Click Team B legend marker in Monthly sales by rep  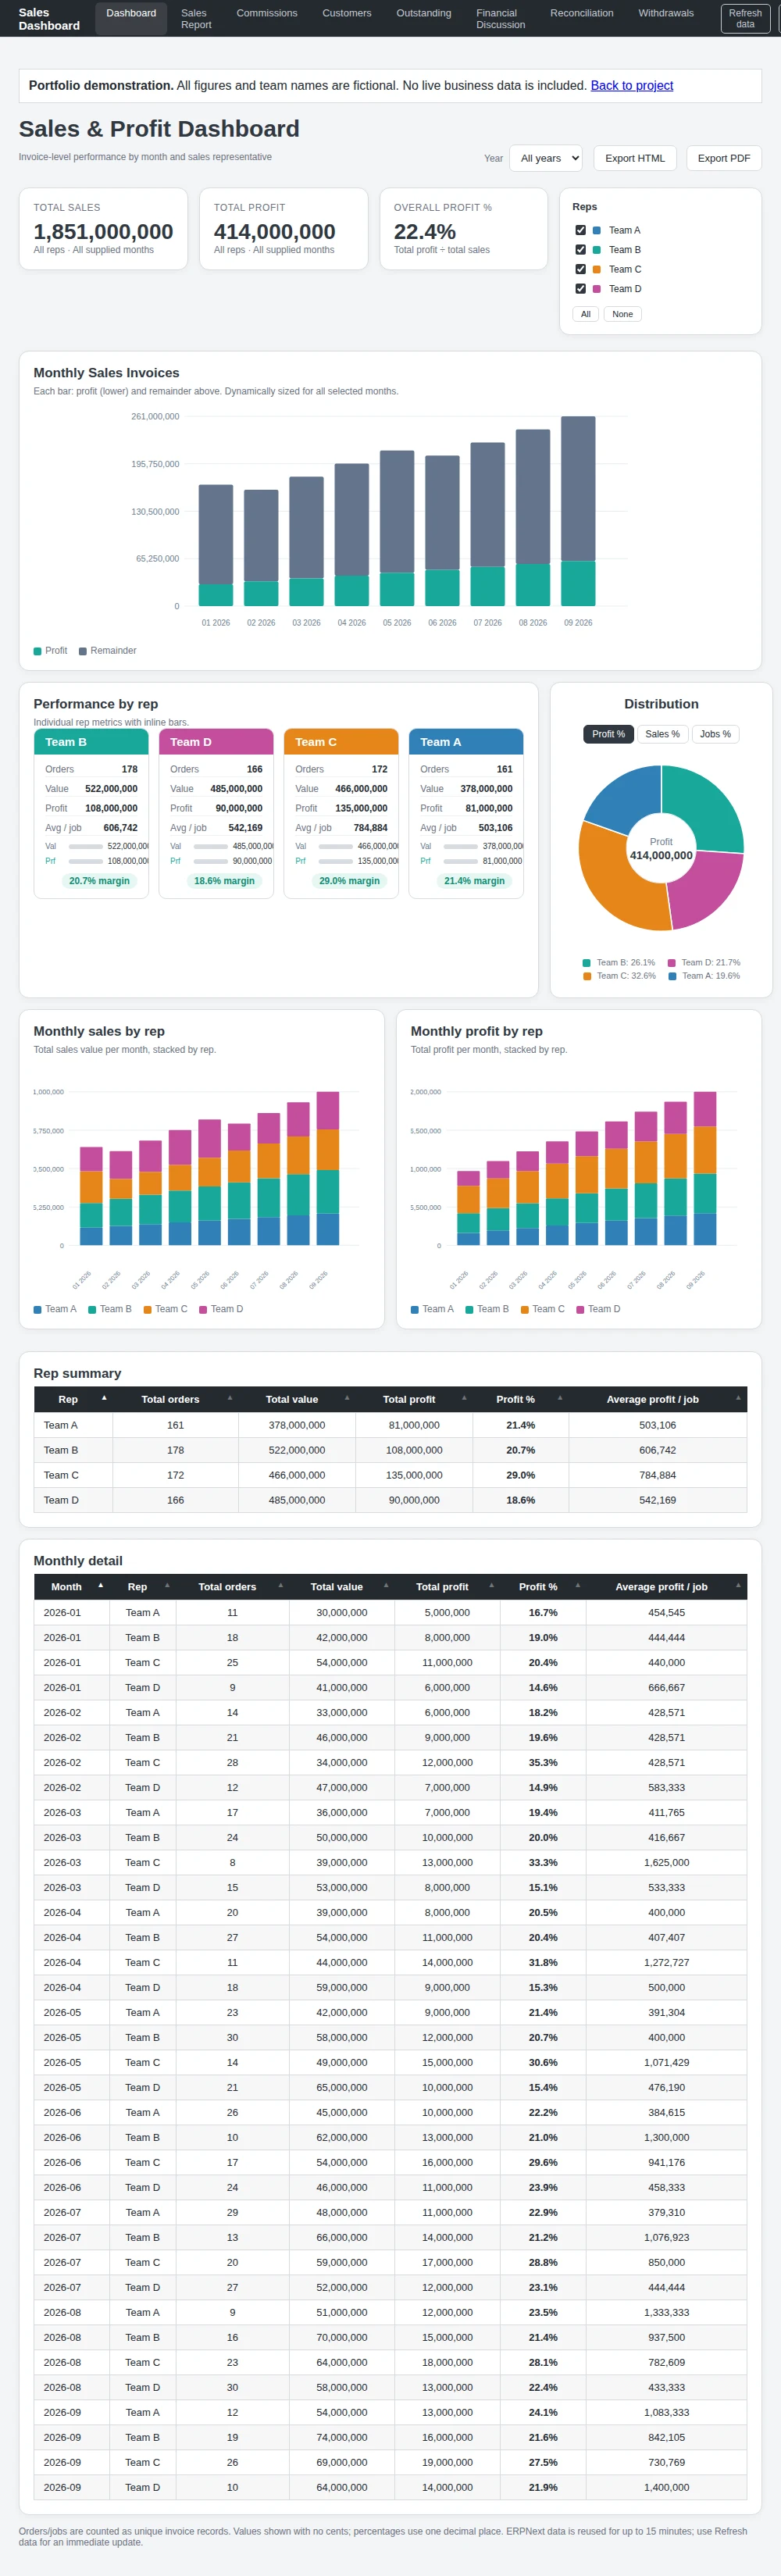[x=92, y=1309]
